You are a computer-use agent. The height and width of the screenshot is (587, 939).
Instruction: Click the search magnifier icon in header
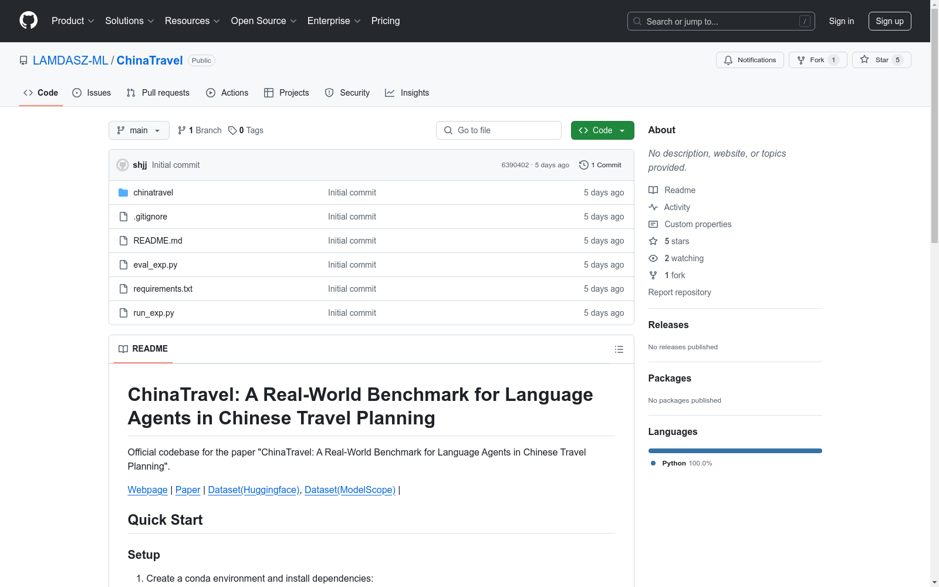tap(637, 21)
